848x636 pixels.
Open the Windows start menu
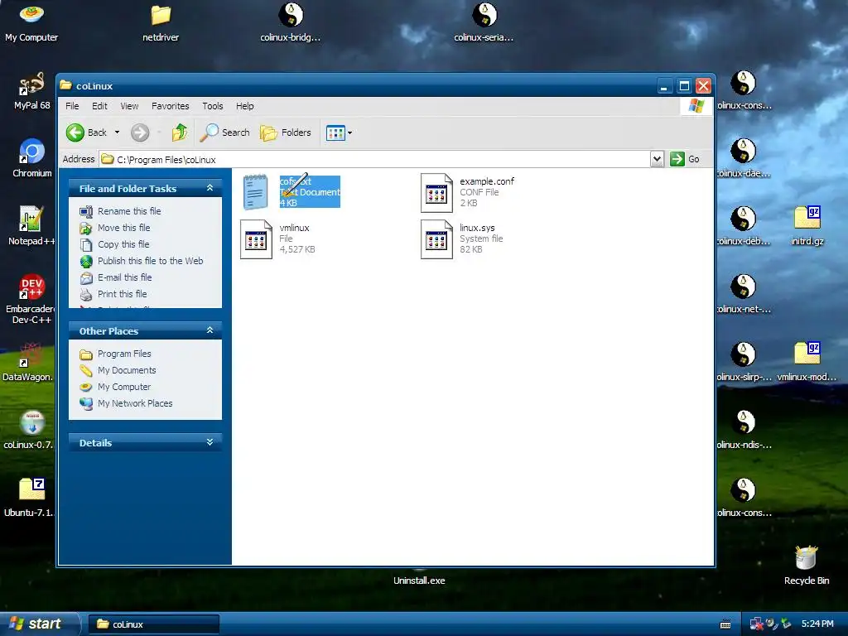coord(39,624)
